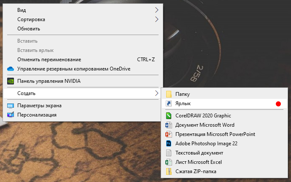The image size is (291, 182).
Task: Click the OneDrive cloud icon
Action: coord(11,69)
